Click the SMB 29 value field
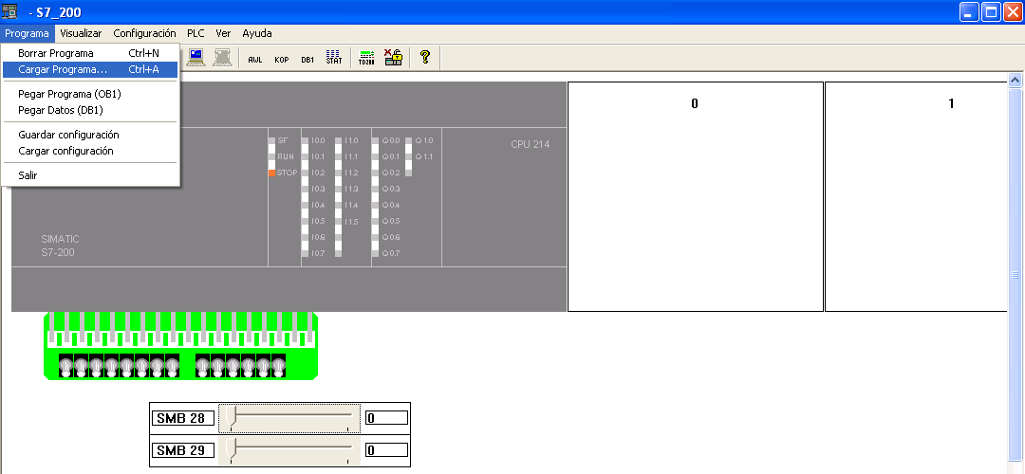The height and width of the screenshot is (474, 1025). (386, 450)
